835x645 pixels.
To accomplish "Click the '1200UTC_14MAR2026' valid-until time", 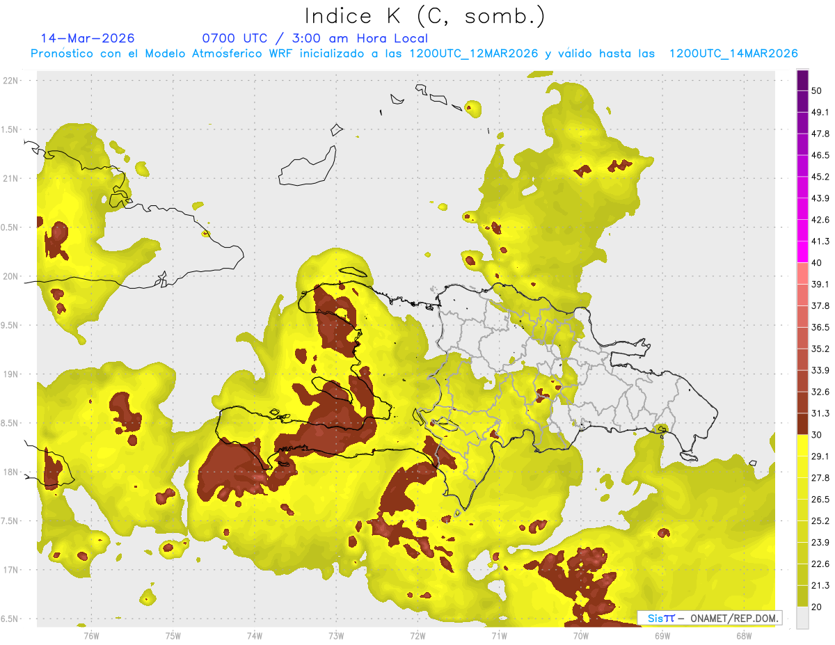I will pyautogui.click(x=733, y=54).
